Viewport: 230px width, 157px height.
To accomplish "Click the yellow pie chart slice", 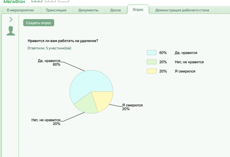I will (102, 99).
